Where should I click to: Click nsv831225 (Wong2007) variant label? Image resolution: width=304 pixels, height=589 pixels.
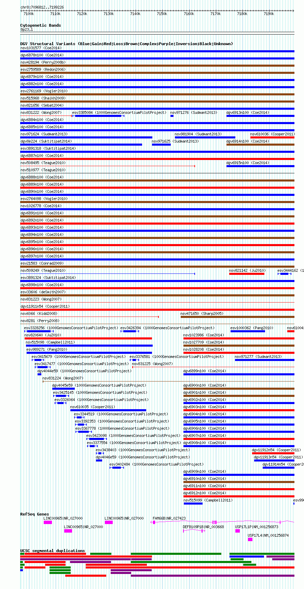pos(152,364)
